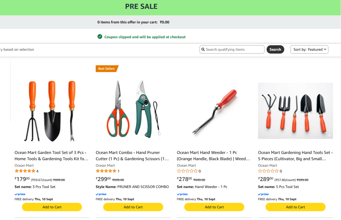Click the Search qualifying items field
341x220 pixels.
pos(232,49)
